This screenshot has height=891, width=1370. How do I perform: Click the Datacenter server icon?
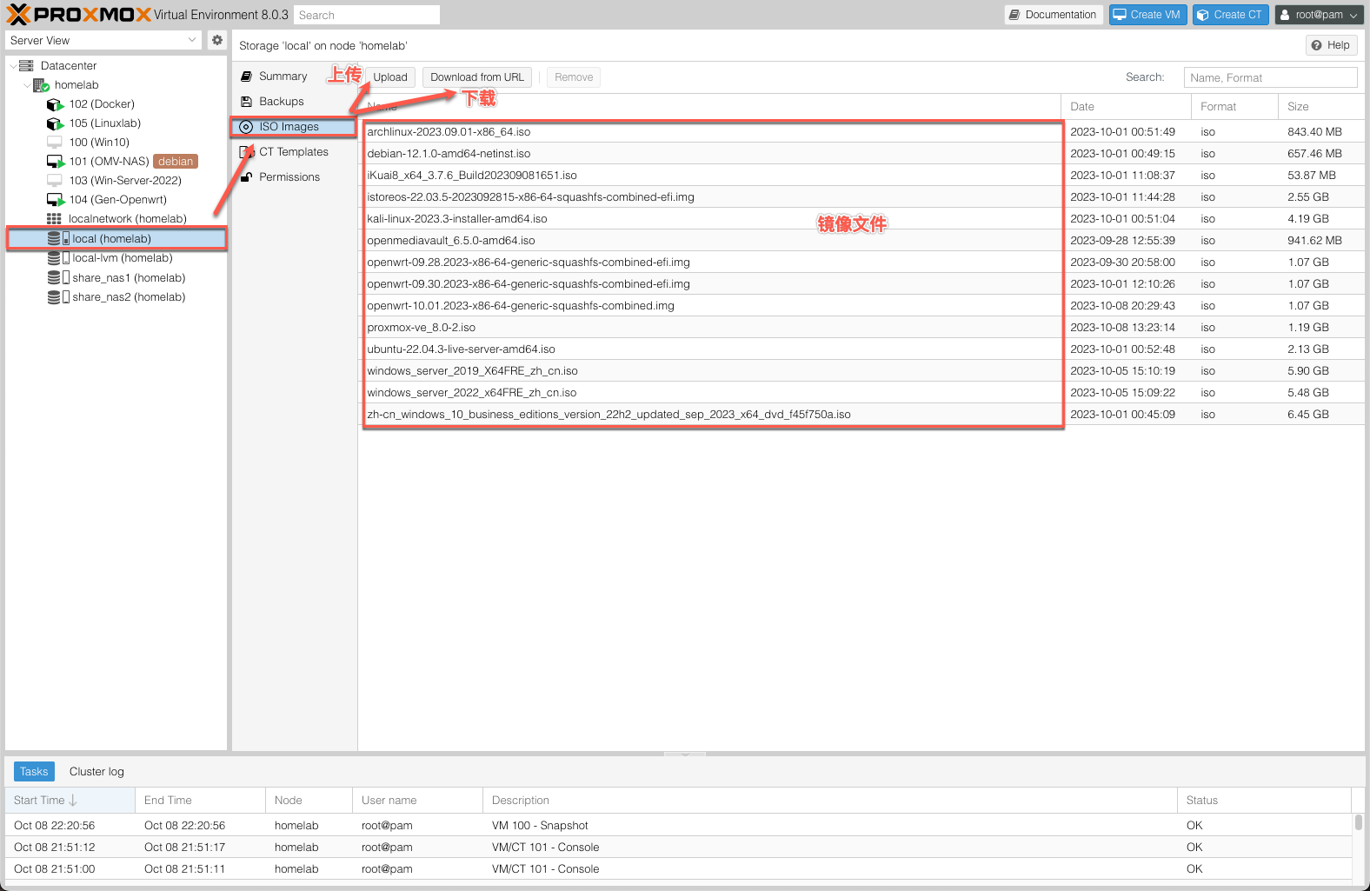pos(26,65)
